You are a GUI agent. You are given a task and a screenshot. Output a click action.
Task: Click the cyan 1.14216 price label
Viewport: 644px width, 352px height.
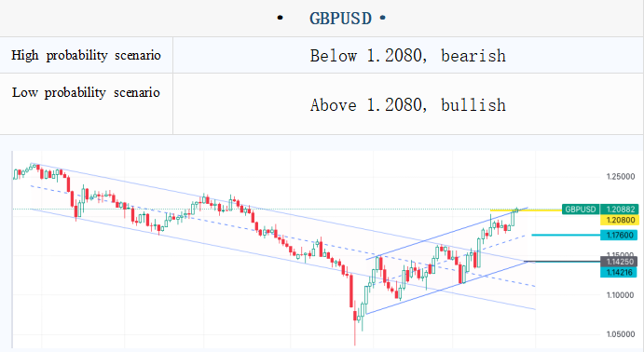pos(619,272)
